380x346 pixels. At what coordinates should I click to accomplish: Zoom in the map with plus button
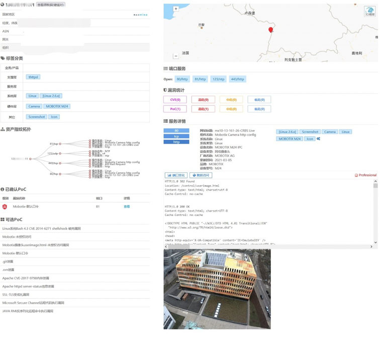(176, 9)
